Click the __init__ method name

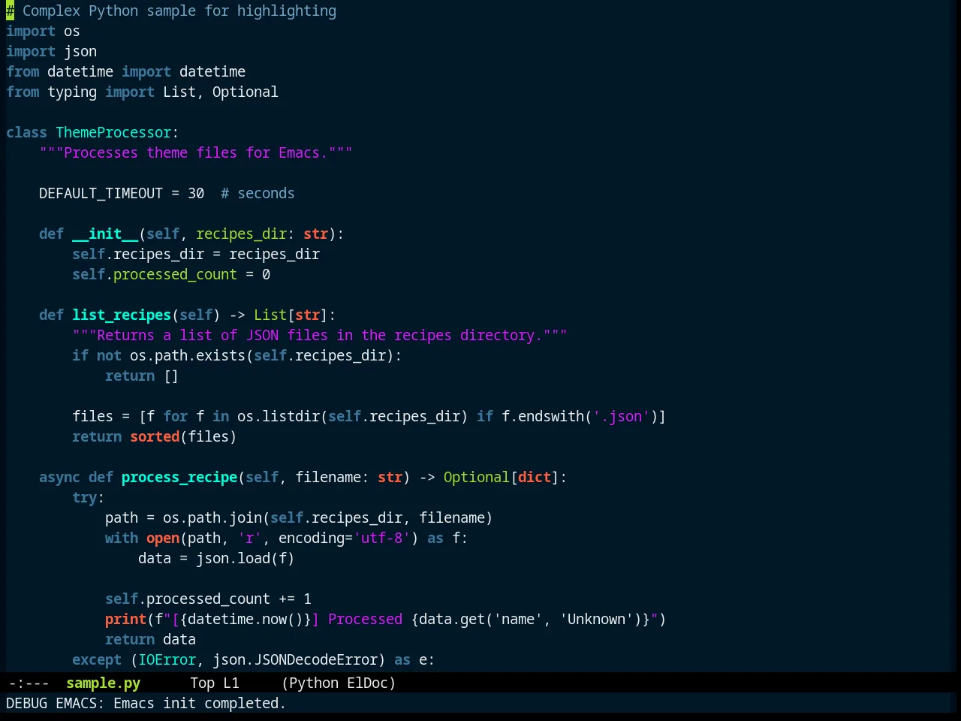(x=105, y=234)
